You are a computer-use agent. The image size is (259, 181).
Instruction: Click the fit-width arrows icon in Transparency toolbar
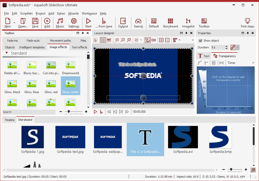click(x=221, y=63)
